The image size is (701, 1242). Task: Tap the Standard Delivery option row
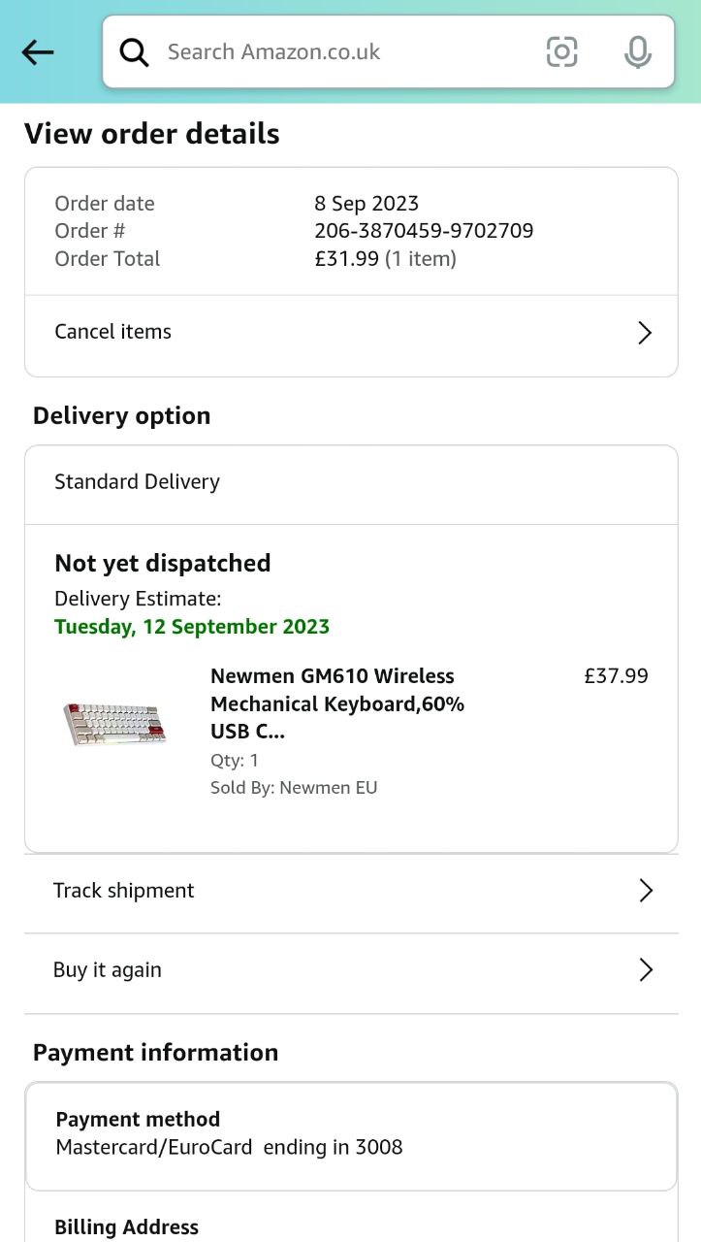pos(138,482)
